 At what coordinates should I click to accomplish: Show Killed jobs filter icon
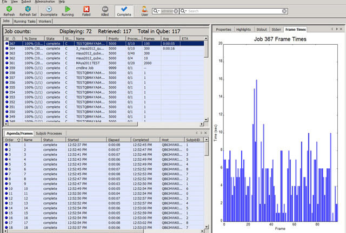(105, 11)
